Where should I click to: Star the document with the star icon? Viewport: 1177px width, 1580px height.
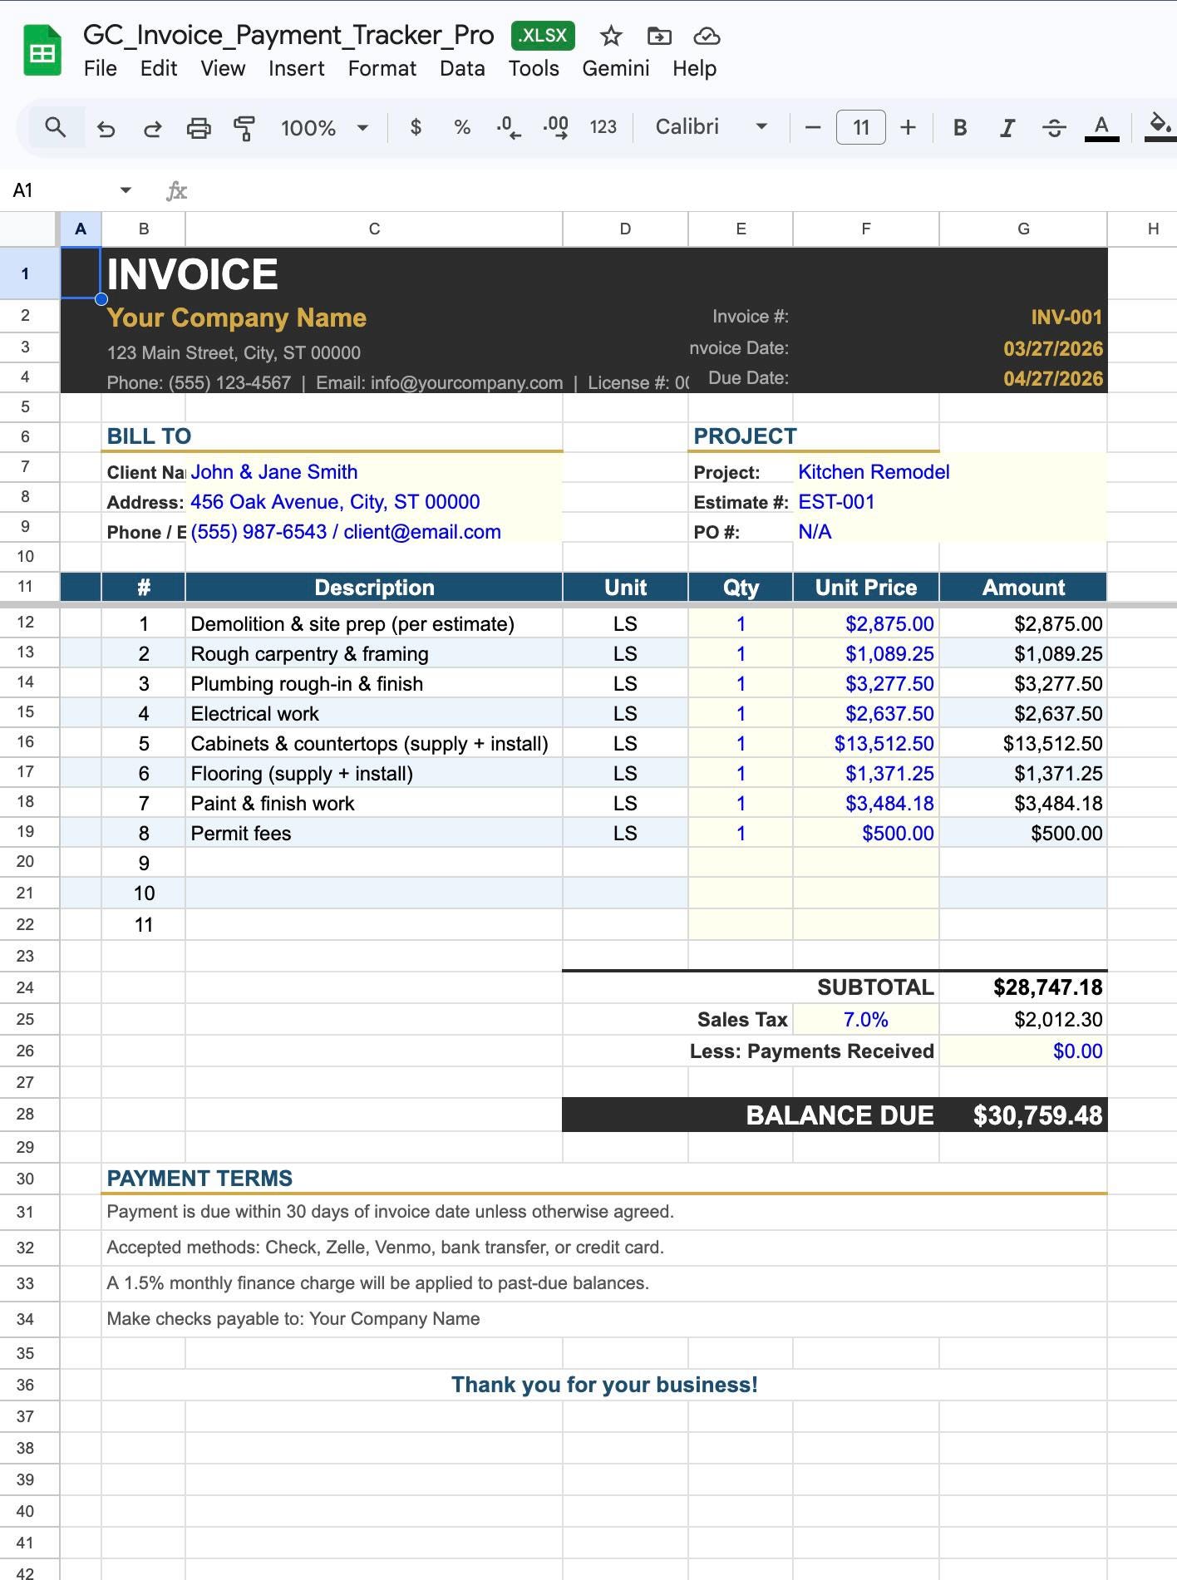pos(611,36)
